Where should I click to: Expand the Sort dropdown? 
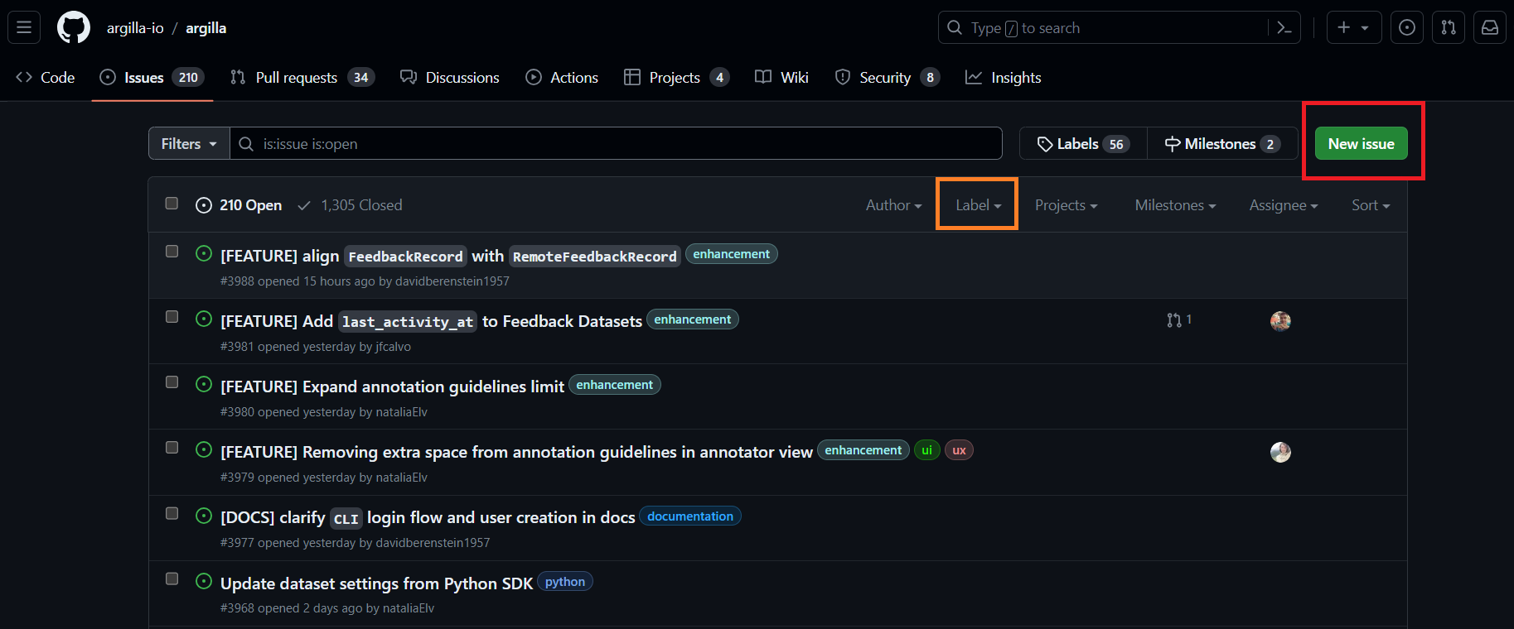1370,205
